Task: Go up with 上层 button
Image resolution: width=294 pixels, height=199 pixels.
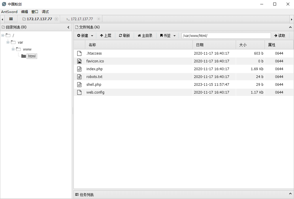Action: [105, 36]
